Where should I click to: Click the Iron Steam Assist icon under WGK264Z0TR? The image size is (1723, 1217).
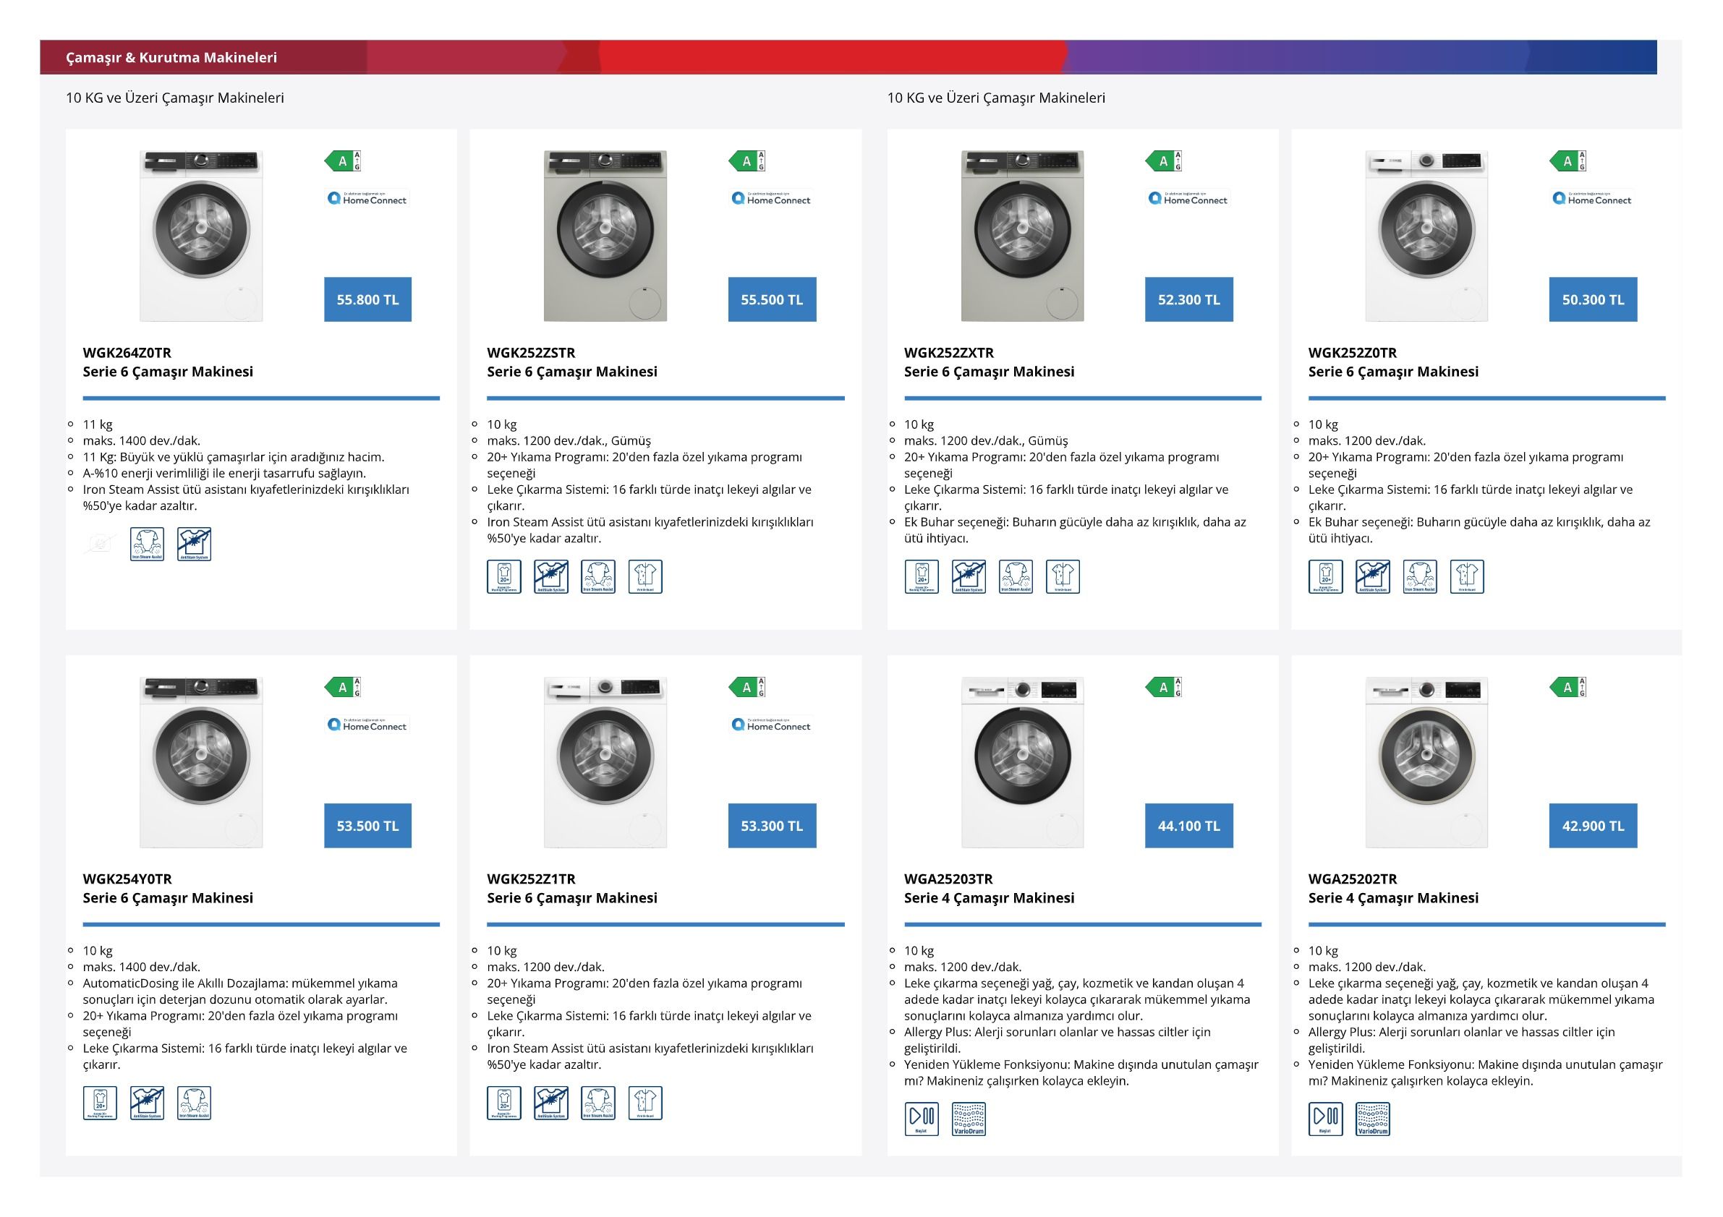pos(147,544)
